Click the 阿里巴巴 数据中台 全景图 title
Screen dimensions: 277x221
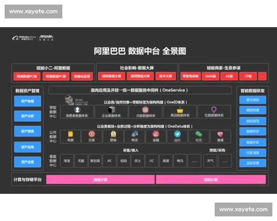coord(140,51)
